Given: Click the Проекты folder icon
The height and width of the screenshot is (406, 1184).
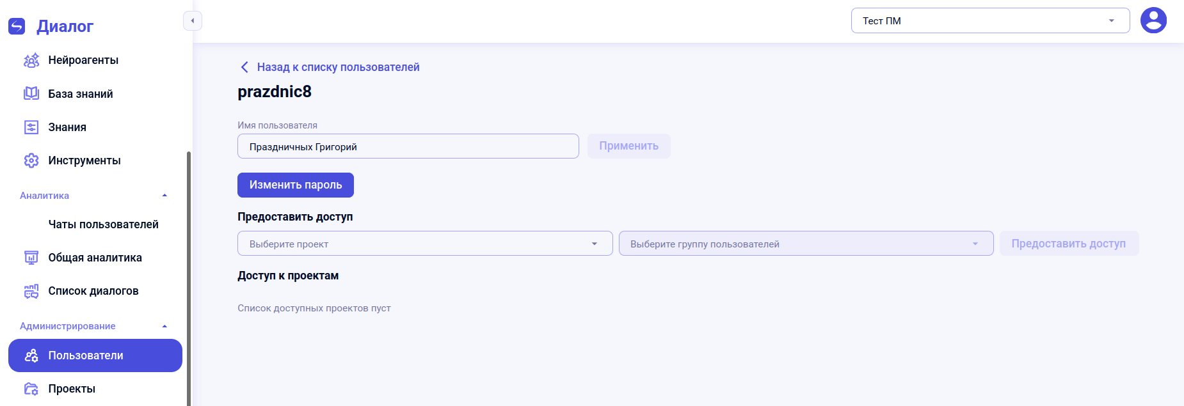Looking at the screenshot, I should pos(31,389).
